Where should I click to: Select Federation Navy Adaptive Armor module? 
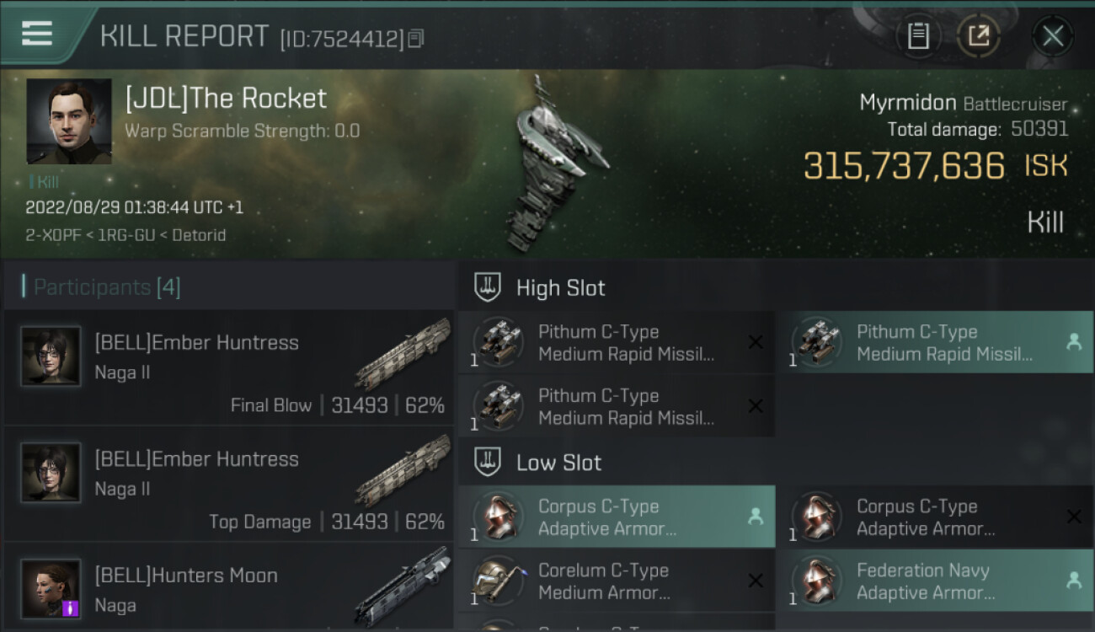(943, 581)
